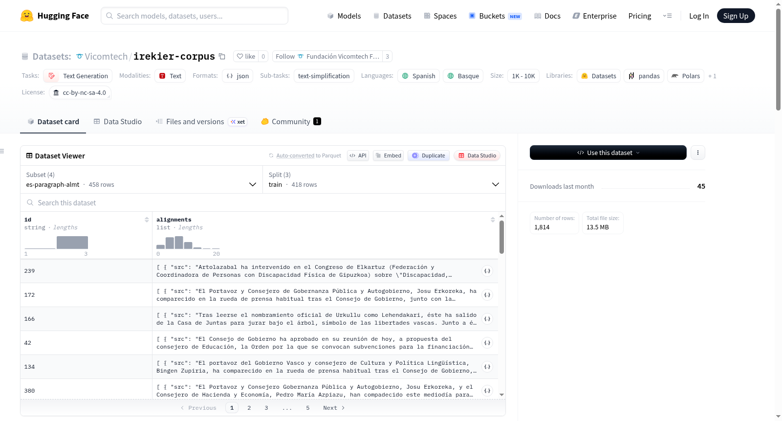Click Next in the table pagination
Screen dimensions: 782x421
[334, 408]
